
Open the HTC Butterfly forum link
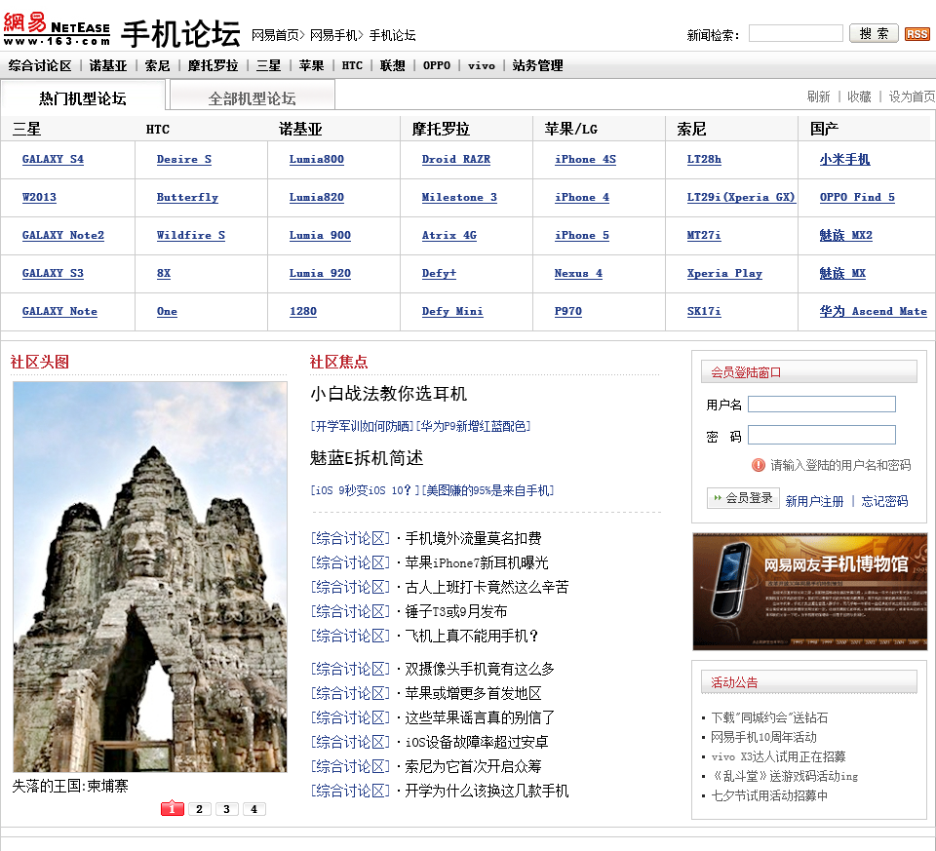coord(187,198)
